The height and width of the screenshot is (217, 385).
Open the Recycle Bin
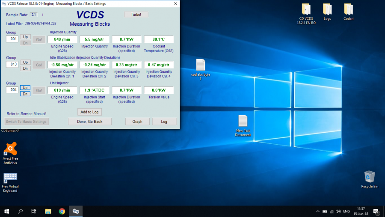tap(370, 177)
